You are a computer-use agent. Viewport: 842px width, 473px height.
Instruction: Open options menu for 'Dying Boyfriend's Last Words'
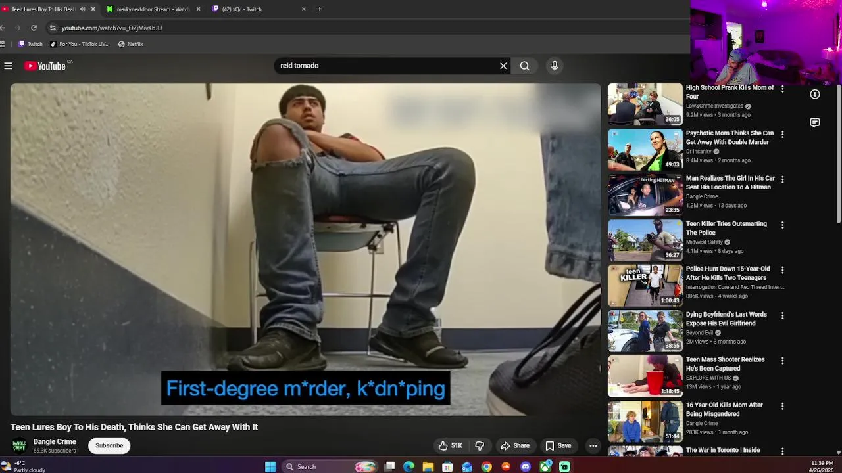(x=782, y=315)
